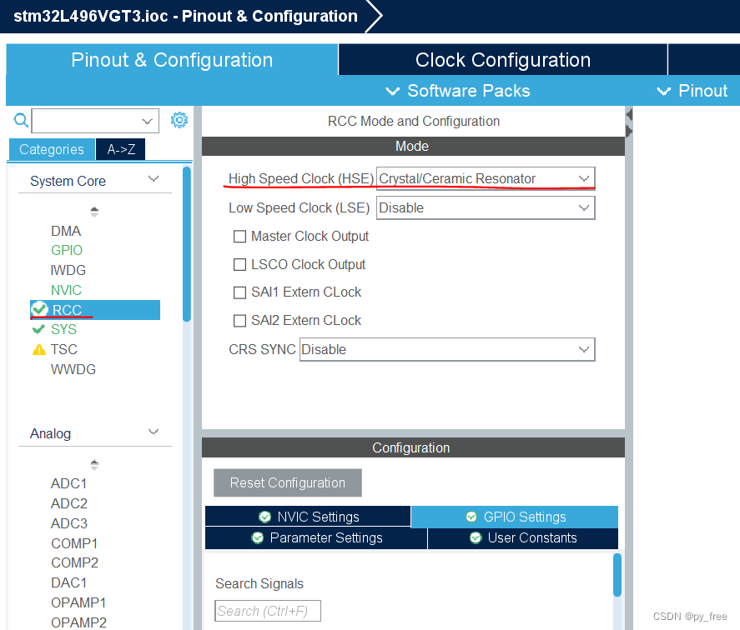Image resolution: width=740 pixels, height=630 pixels.
Task: Select SYS in System Core
Action: [x=63, y=329]
